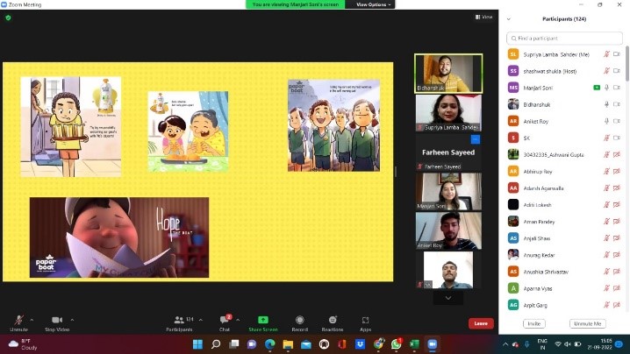Open Reactions emoji menu

333,323
